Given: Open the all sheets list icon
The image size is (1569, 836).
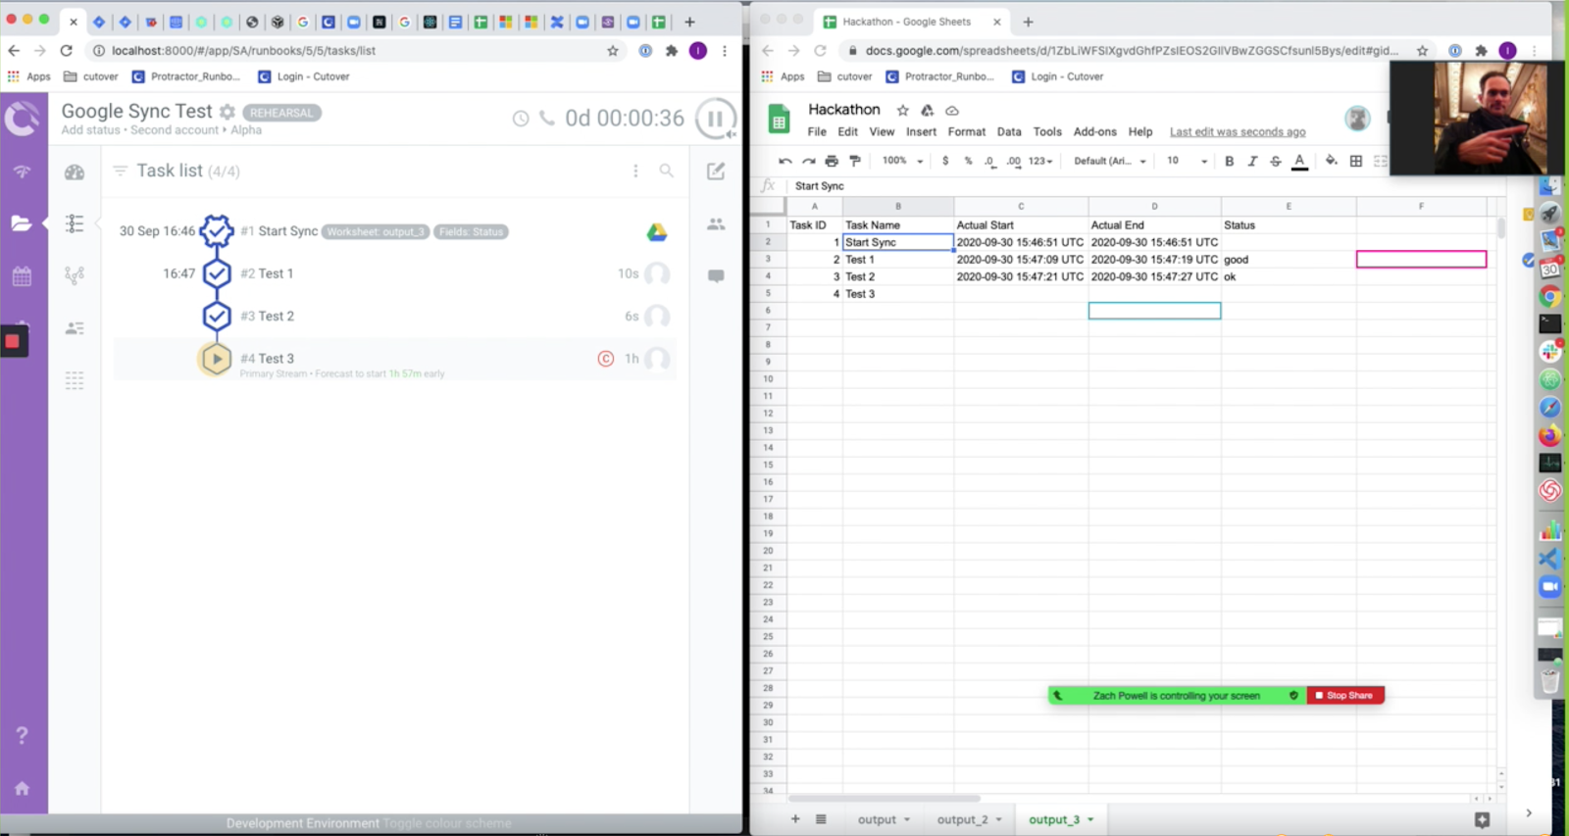Looking at the screenshot, I should tap(821, 819).
